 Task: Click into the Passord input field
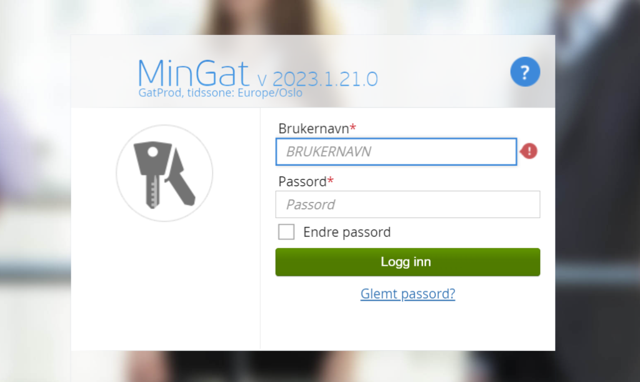(407, 204)
